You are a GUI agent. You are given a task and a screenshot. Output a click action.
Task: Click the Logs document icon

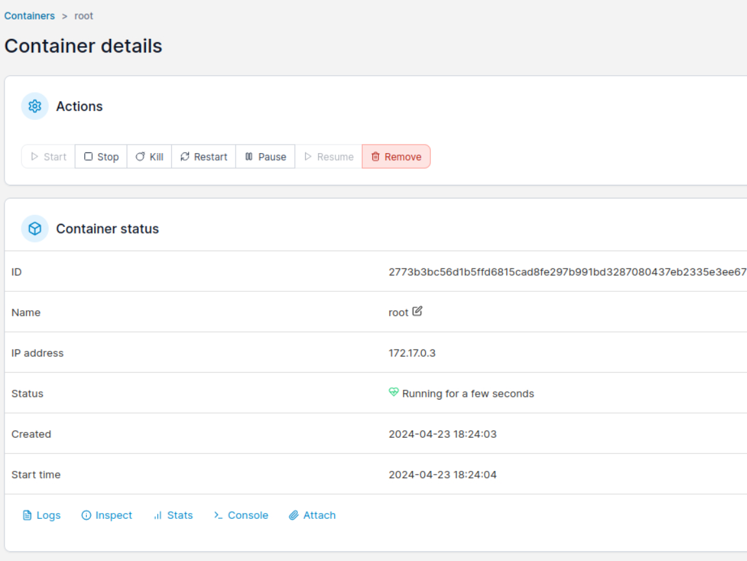tap(27, 516)
